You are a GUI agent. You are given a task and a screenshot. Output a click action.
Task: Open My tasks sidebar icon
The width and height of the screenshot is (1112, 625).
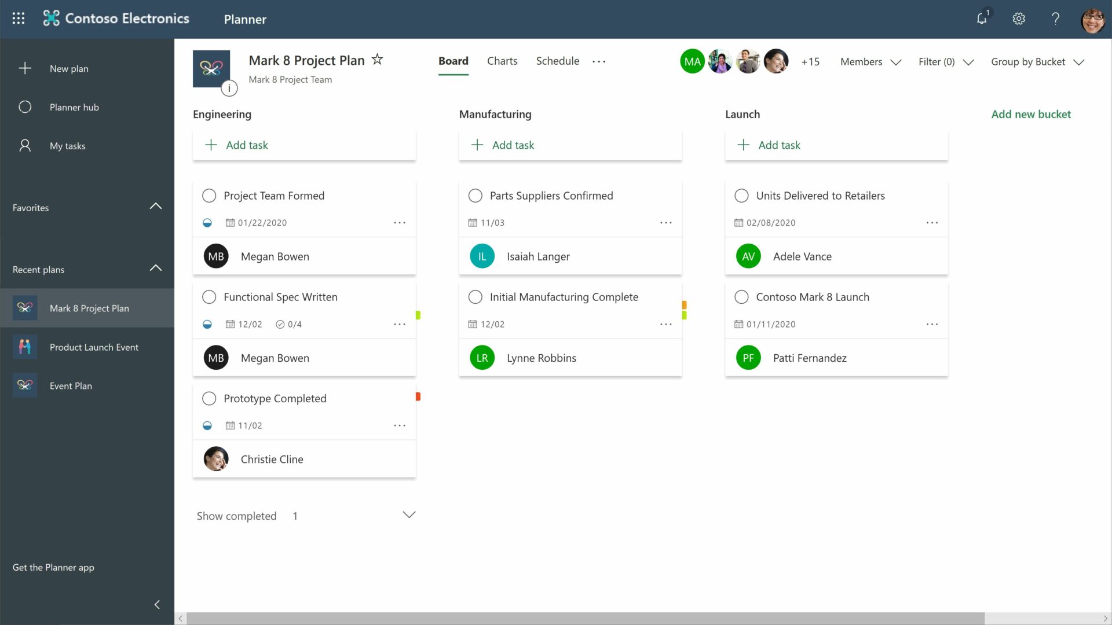(25, 145)
